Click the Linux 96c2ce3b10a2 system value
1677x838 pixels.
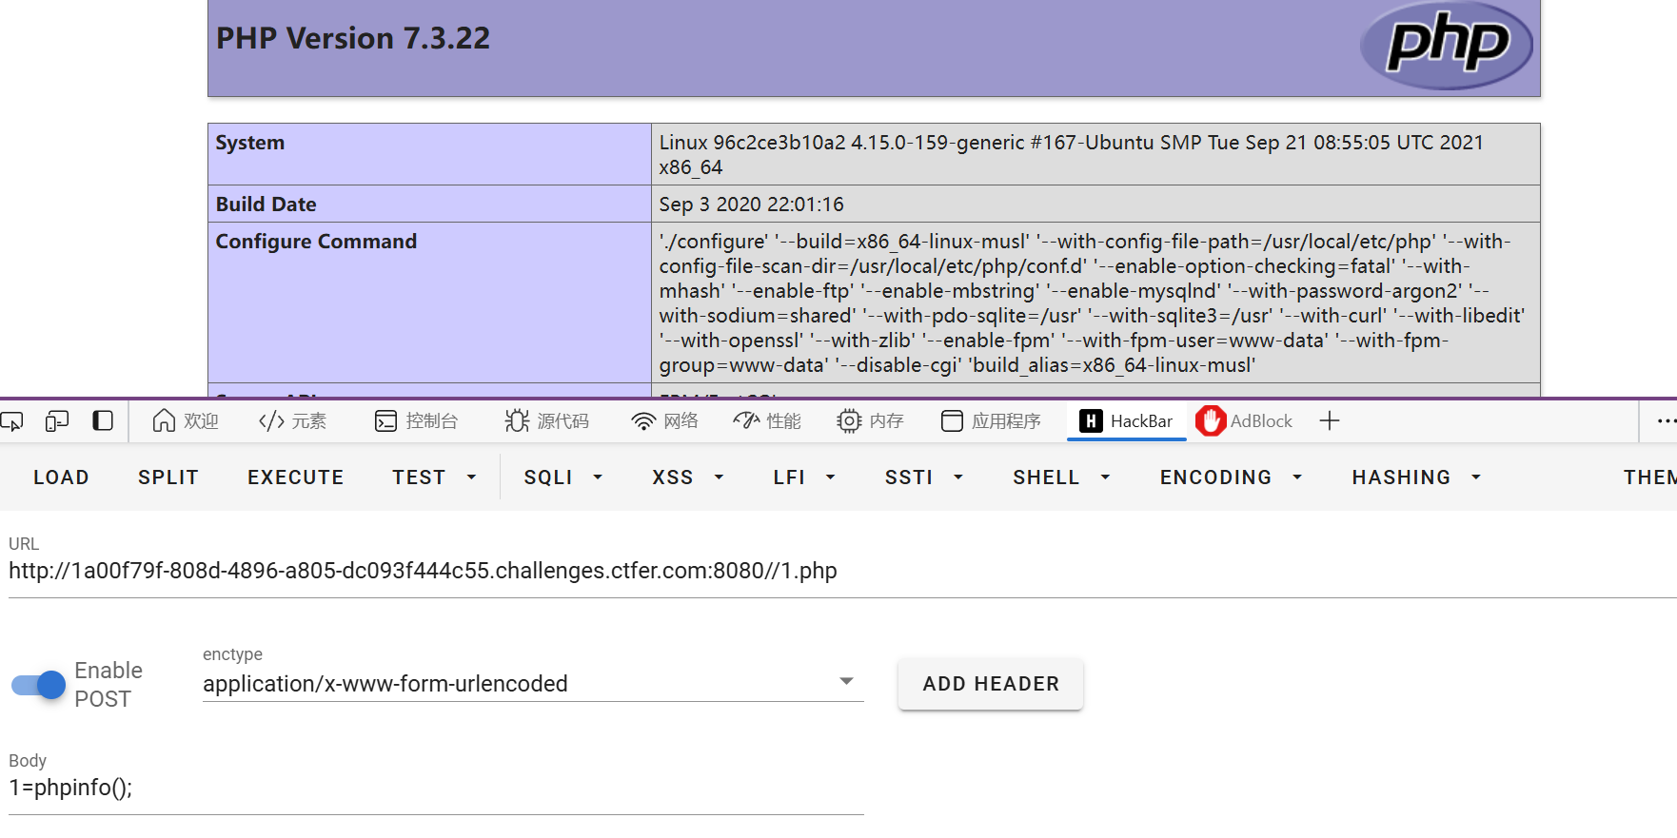pos(1072,155)
